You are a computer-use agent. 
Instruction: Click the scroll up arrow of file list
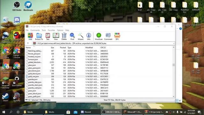point(173,47)
